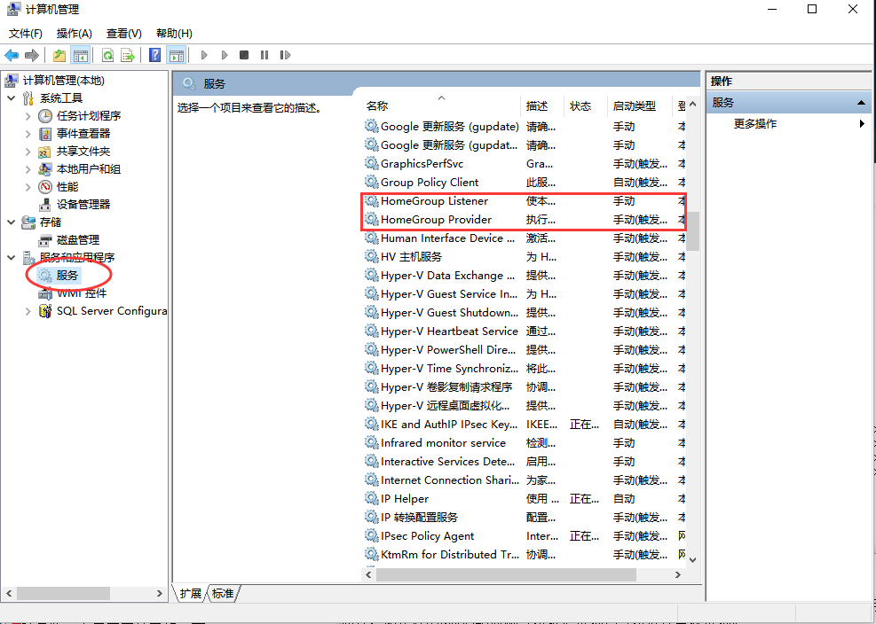Click the pause service icon

pos(264,54)
